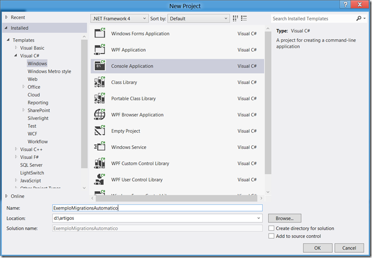
Task: Click the template list vertical scrollbar
Action: tap(268, 103)
